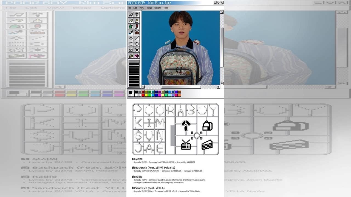Select the red marker pen tool
The image size is (351, 197).
(x=137, y=27)
